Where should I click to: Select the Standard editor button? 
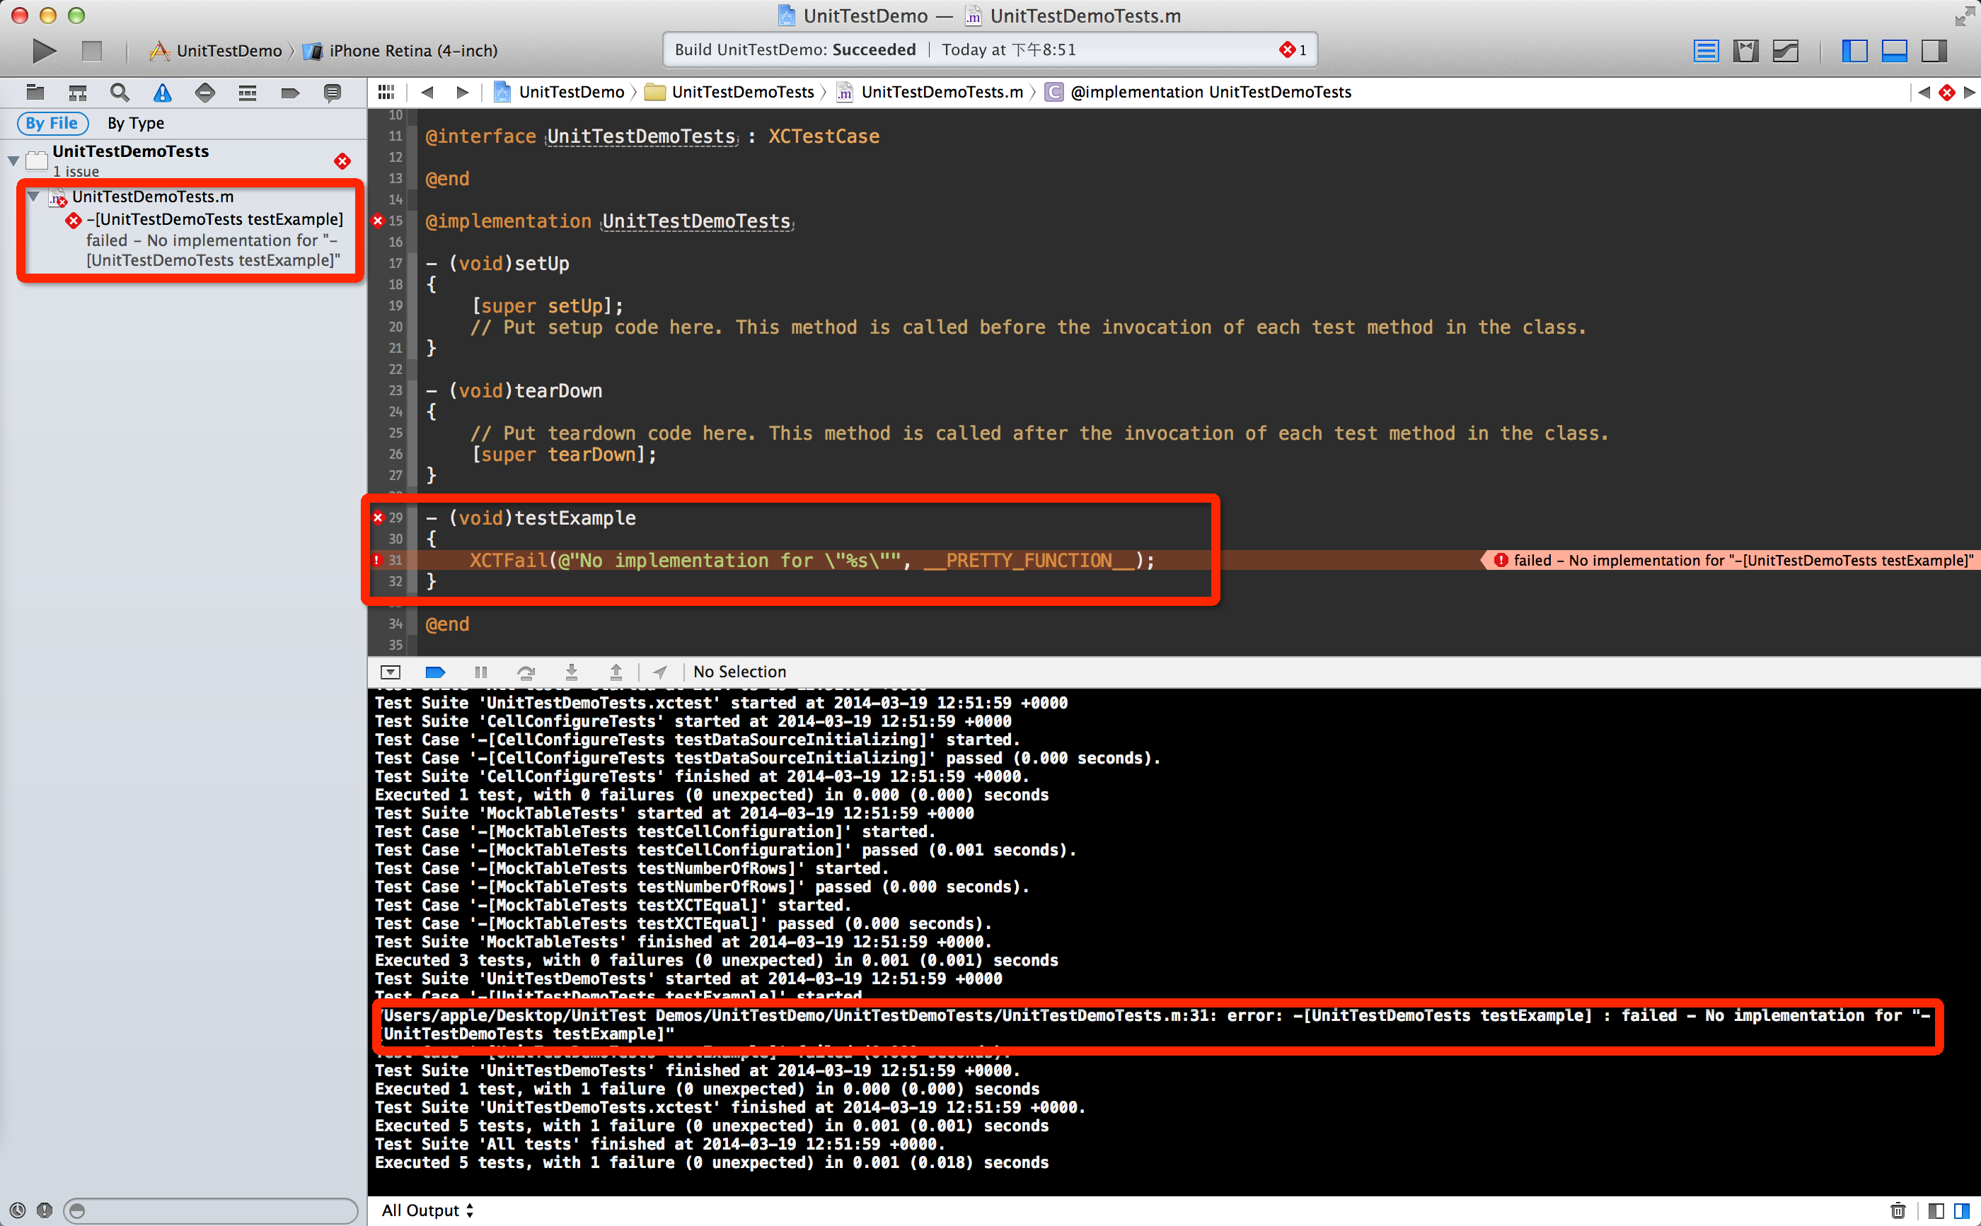pyautogui.click(x=1706, y=51)
